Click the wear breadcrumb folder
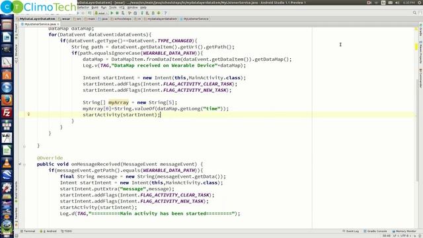The height and width of the screenshot is (238, 423). pos(64,19)
